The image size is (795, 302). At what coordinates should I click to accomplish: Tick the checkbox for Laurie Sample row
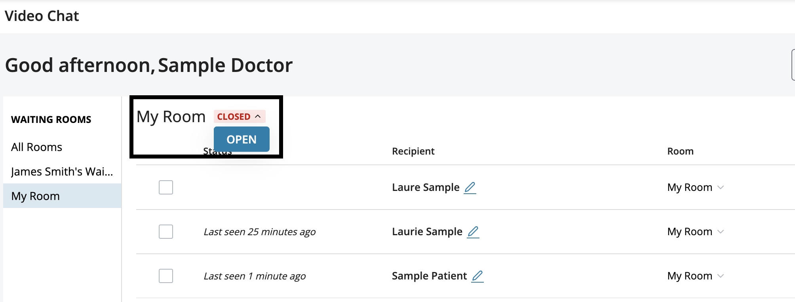coord(166,232)
